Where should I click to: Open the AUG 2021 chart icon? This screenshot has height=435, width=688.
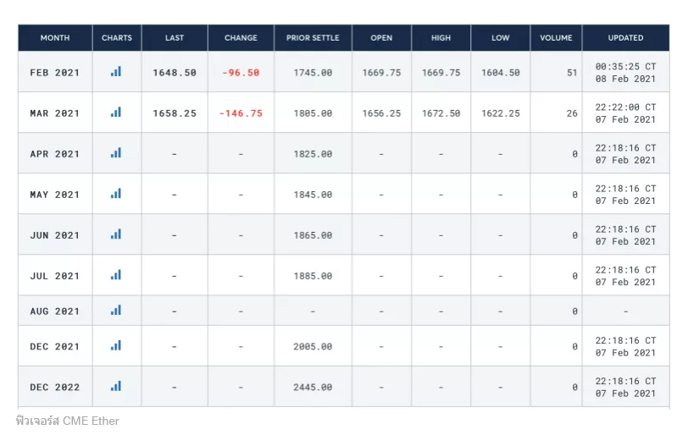click(x=116, y=311)
